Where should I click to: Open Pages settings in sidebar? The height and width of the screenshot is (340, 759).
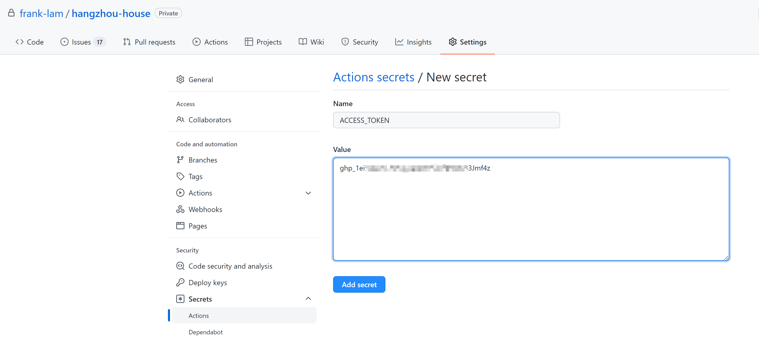coord(244,226)
